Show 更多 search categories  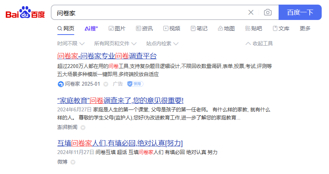[x=305, y=28]
